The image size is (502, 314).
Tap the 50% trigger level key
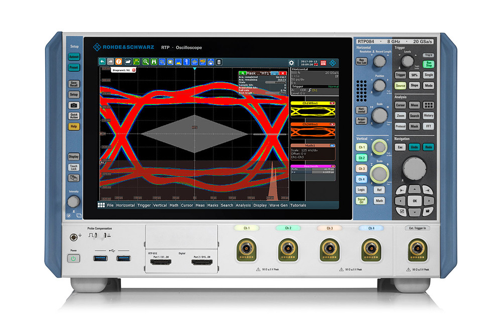coord(415,75)
